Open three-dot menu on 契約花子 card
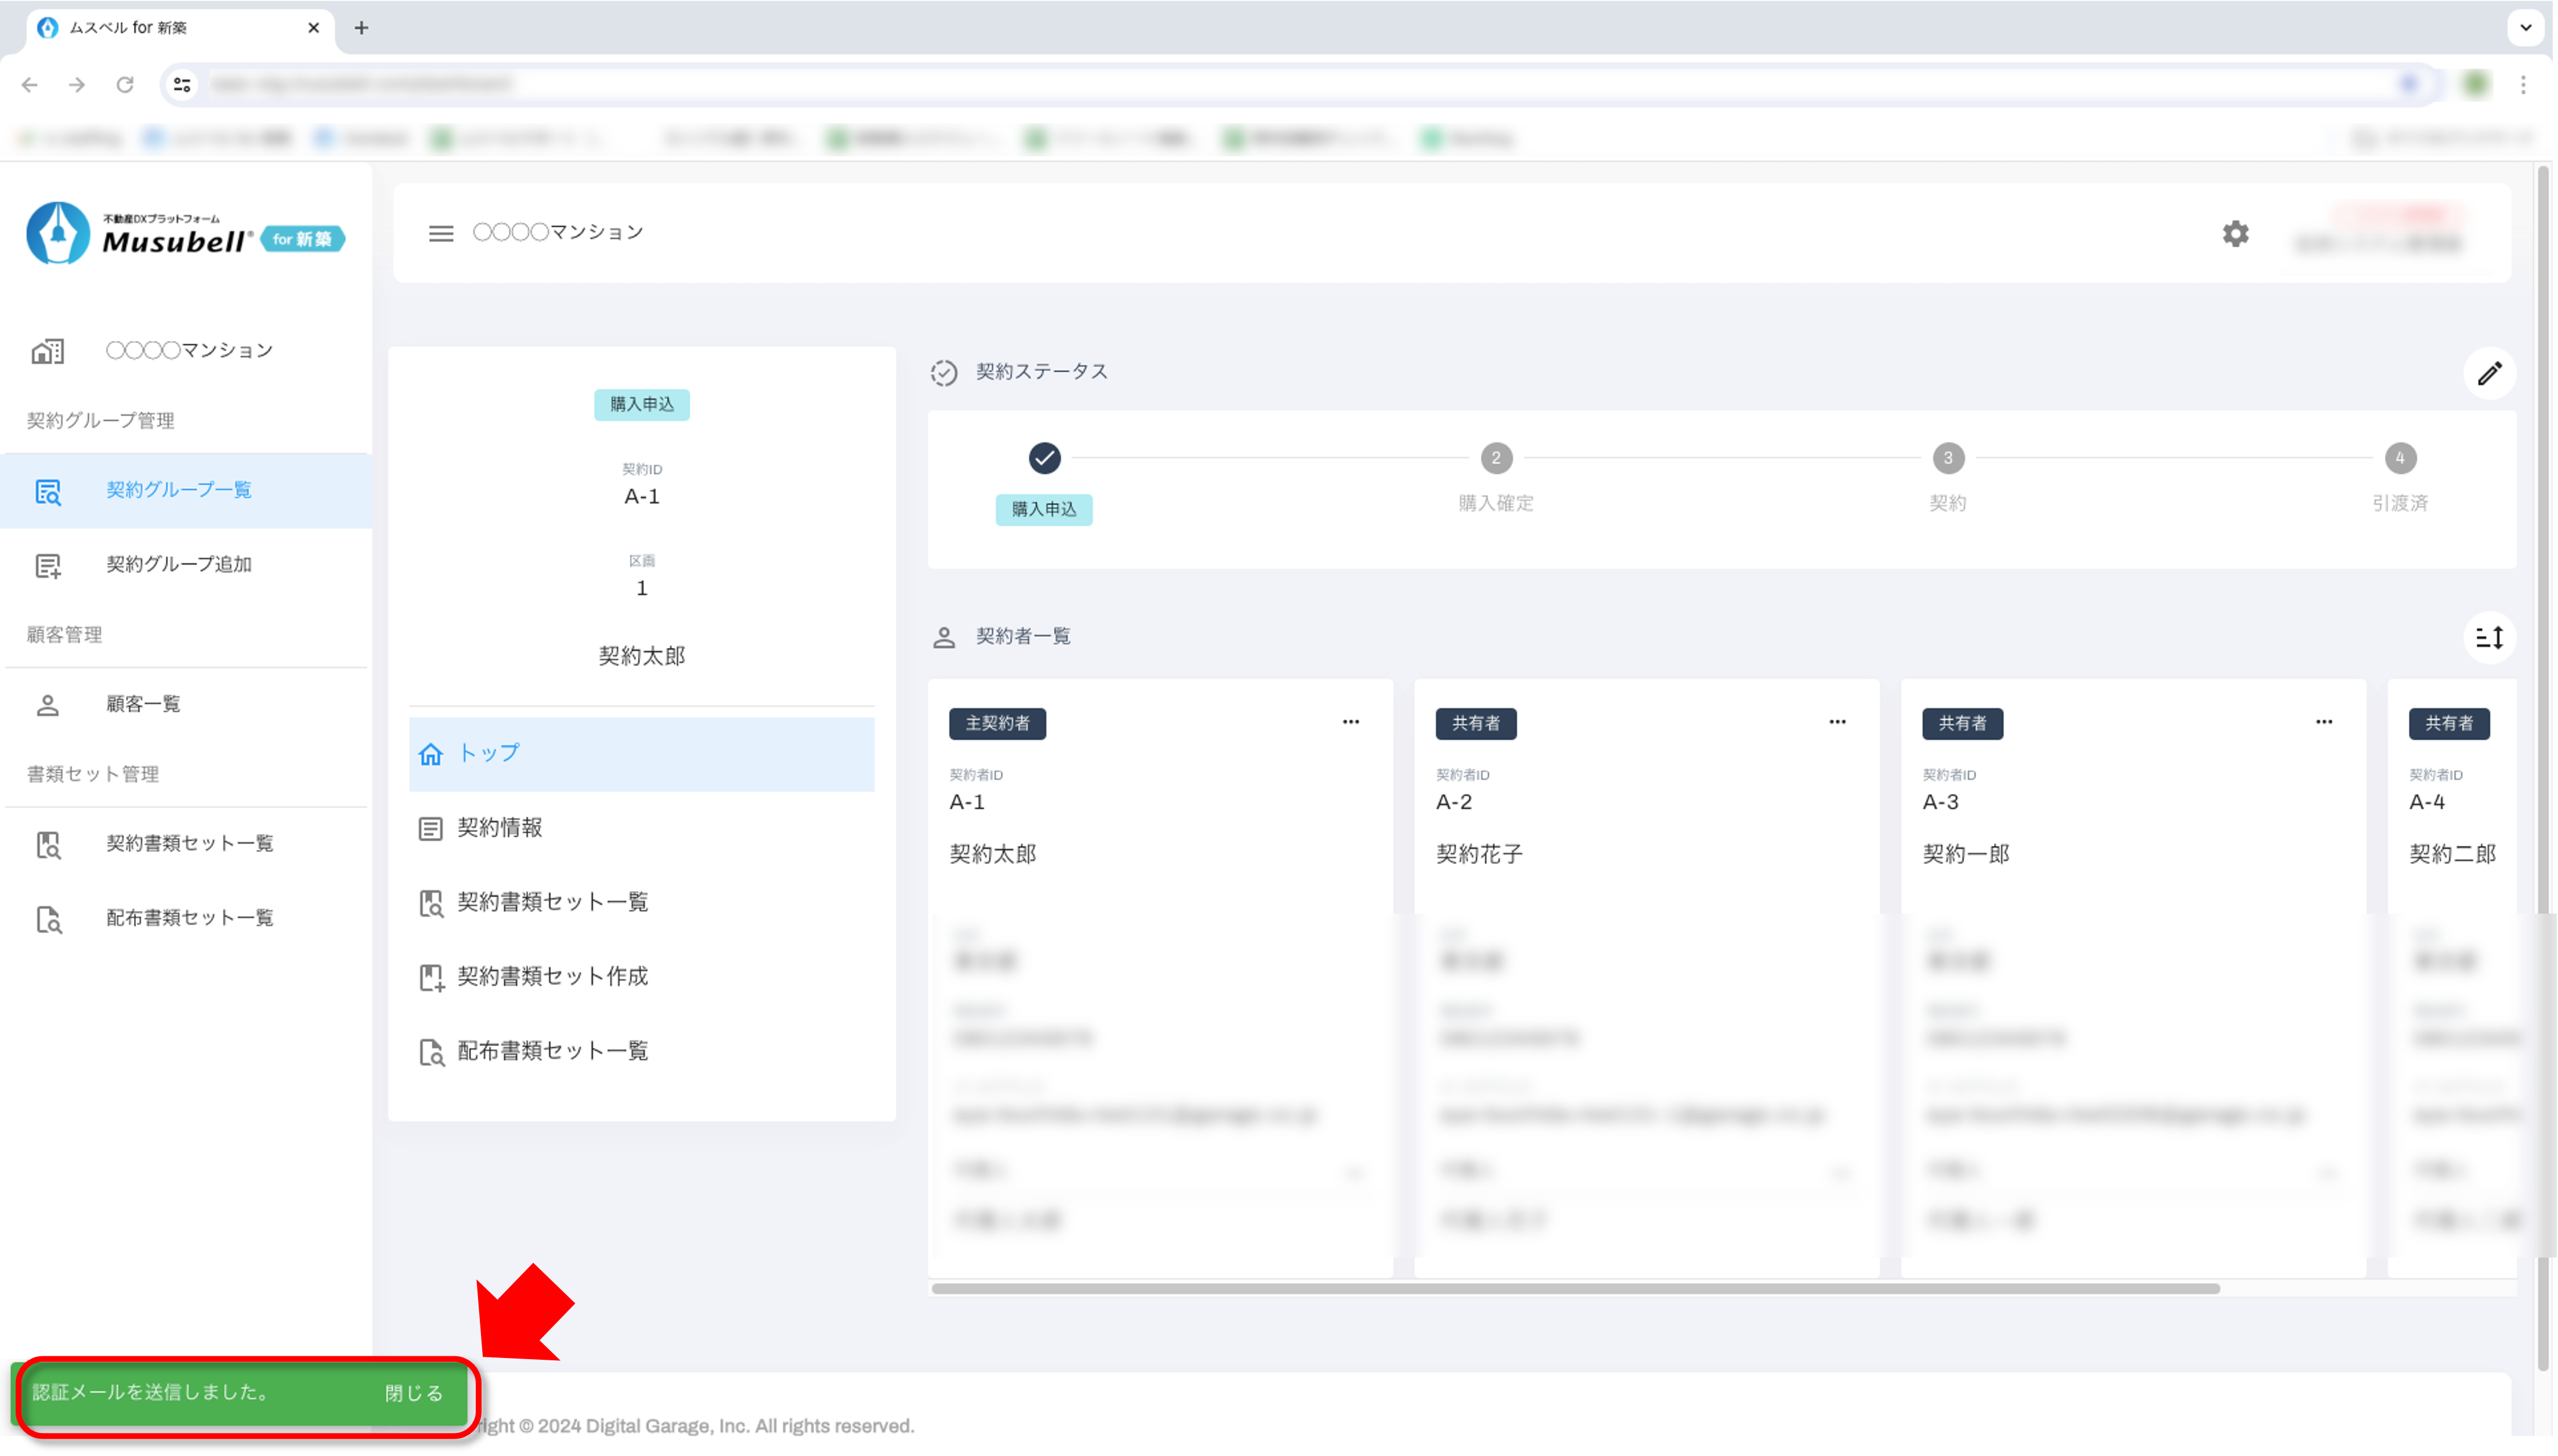Viewport: 2558px width, 1456px height. click(1837, 722)
